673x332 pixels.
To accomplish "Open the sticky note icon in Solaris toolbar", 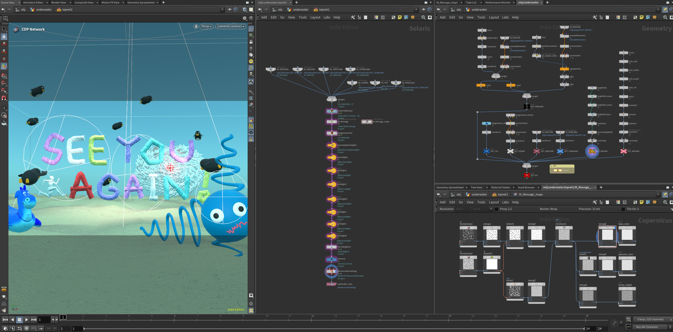I will (400, 17).
